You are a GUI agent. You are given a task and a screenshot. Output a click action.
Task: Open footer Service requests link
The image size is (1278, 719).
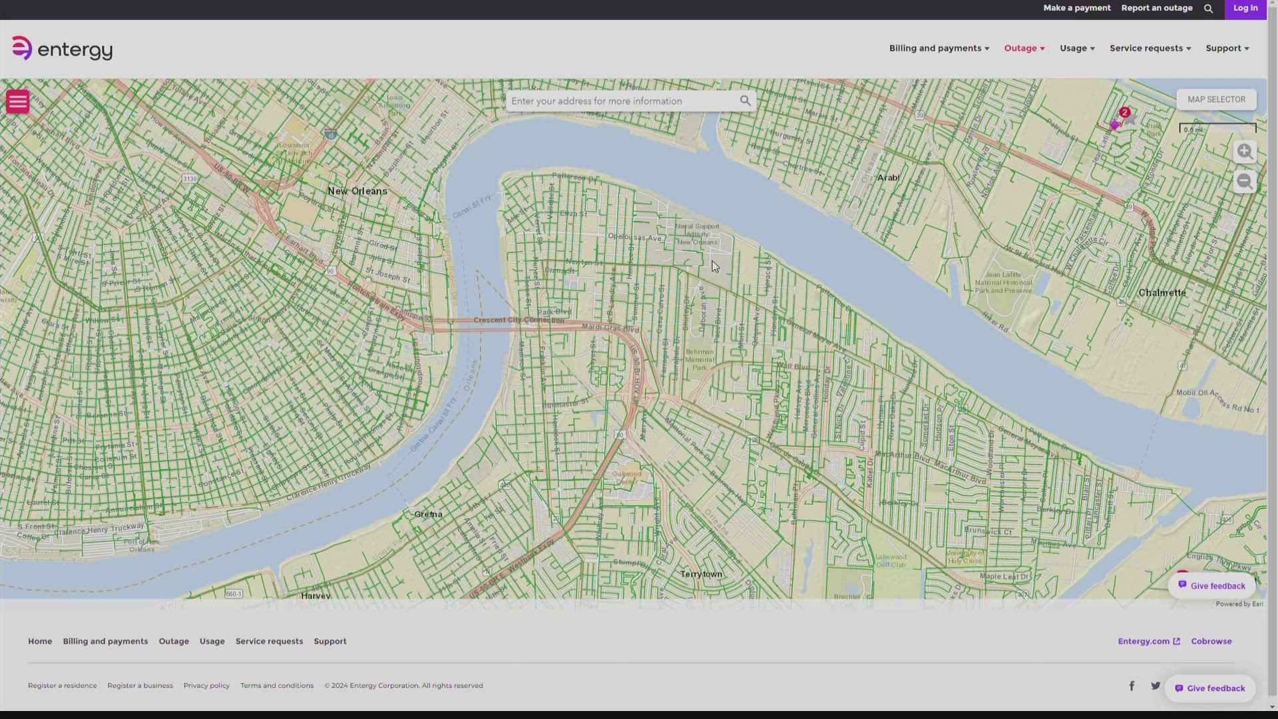click(x=269, y=641)
